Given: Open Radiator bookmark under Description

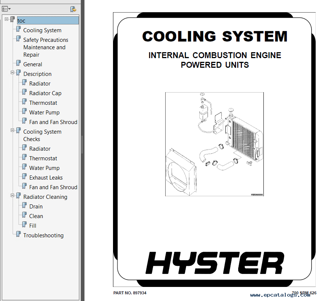Looking at the screenshot, I should click(40, 84).
